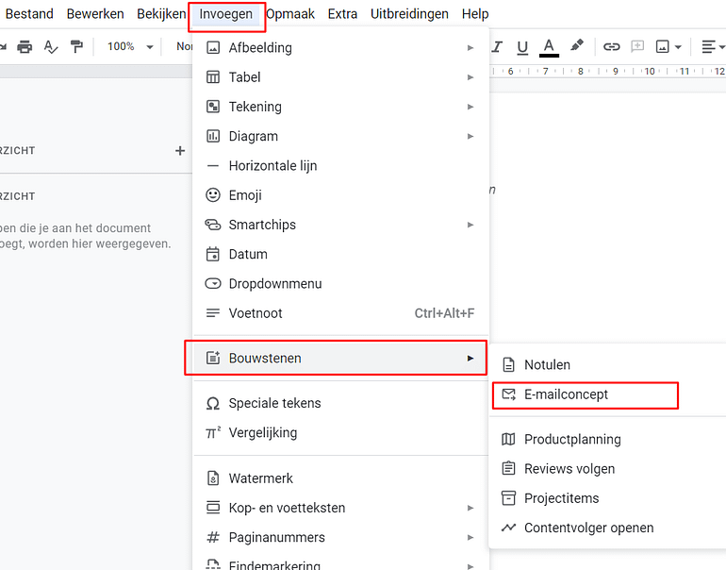Toggle underline formatting

tap(522, 47)
